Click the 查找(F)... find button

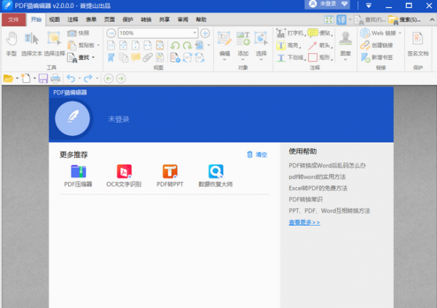(x=370, y=20)
